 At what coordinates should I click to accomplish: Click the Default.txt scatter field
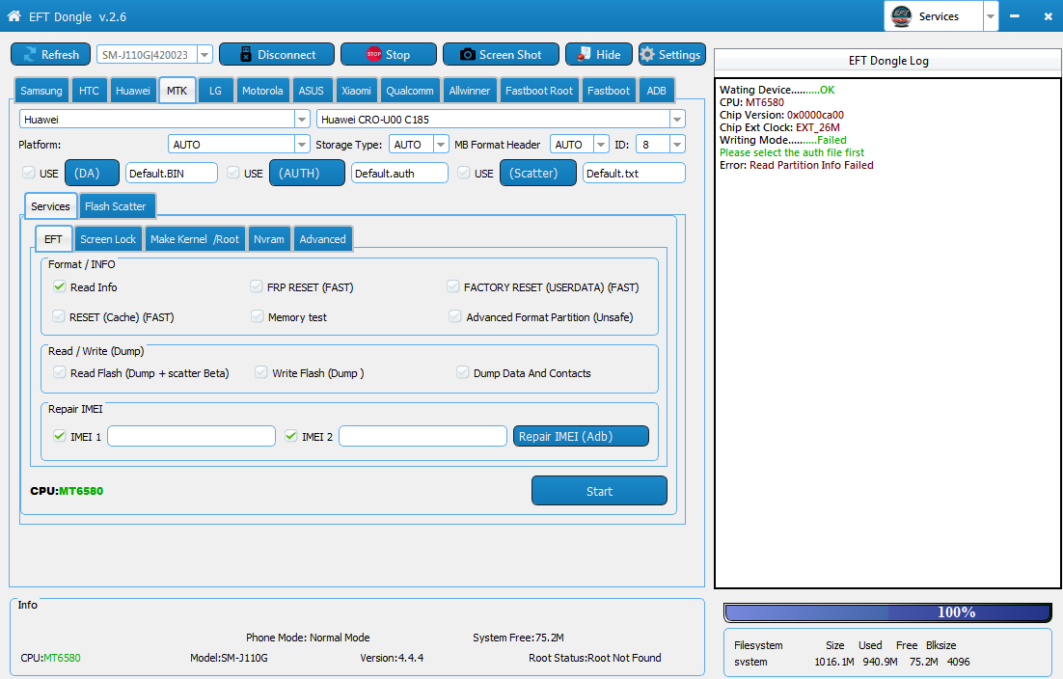[634, 174]
